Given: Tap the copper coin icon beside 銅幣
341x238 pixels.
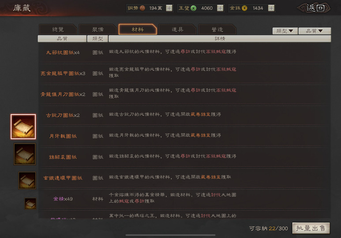Looking at the screenshot, I should coord(142,8).
